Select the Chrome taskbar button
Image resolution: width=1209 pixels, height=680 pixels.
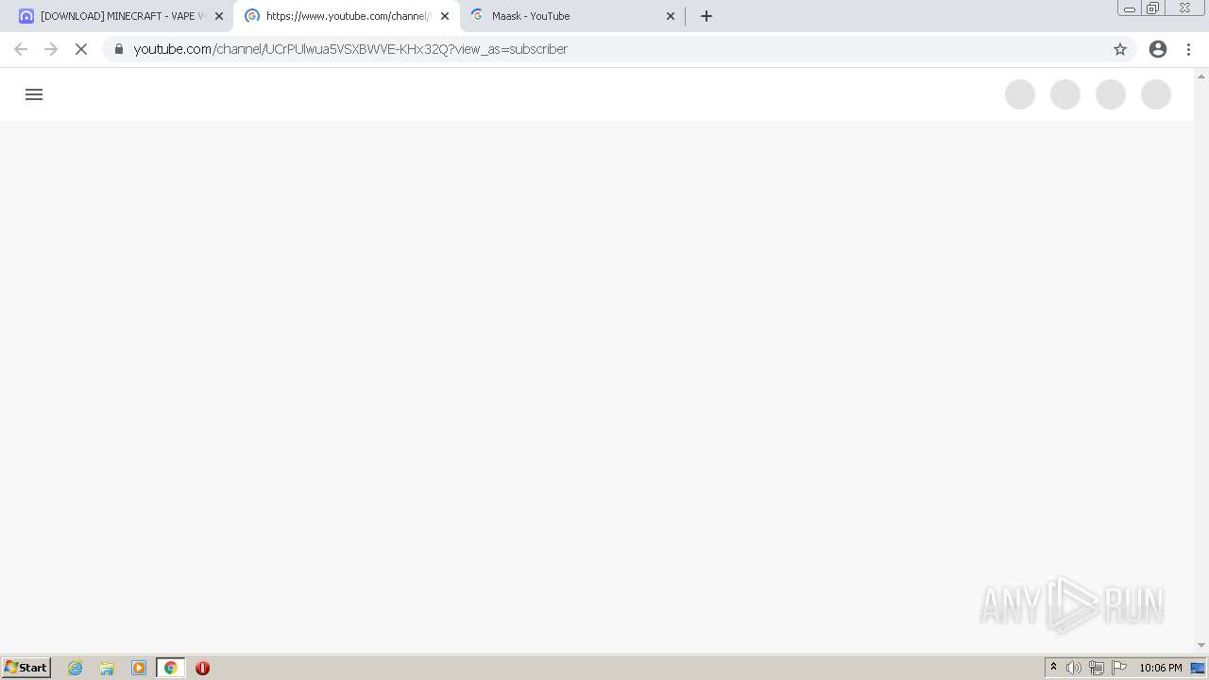170,668
